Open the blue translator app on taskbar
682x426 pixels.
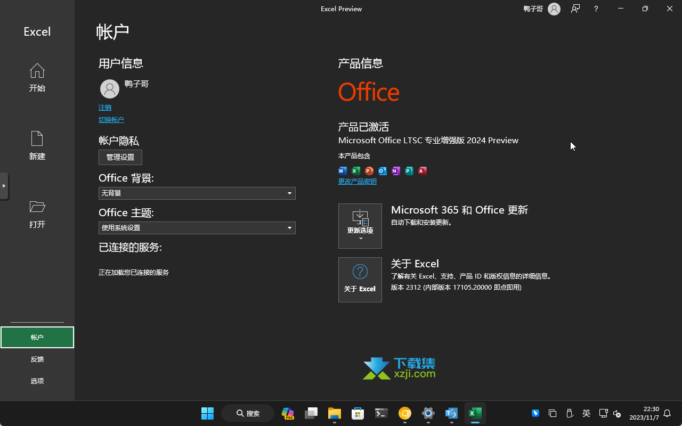[452, 413]
